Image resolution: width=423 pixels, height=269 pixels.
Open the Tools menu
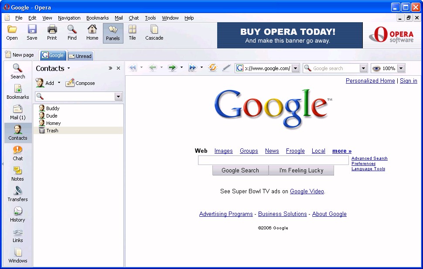pyautogui.click(x=150, y=18)
